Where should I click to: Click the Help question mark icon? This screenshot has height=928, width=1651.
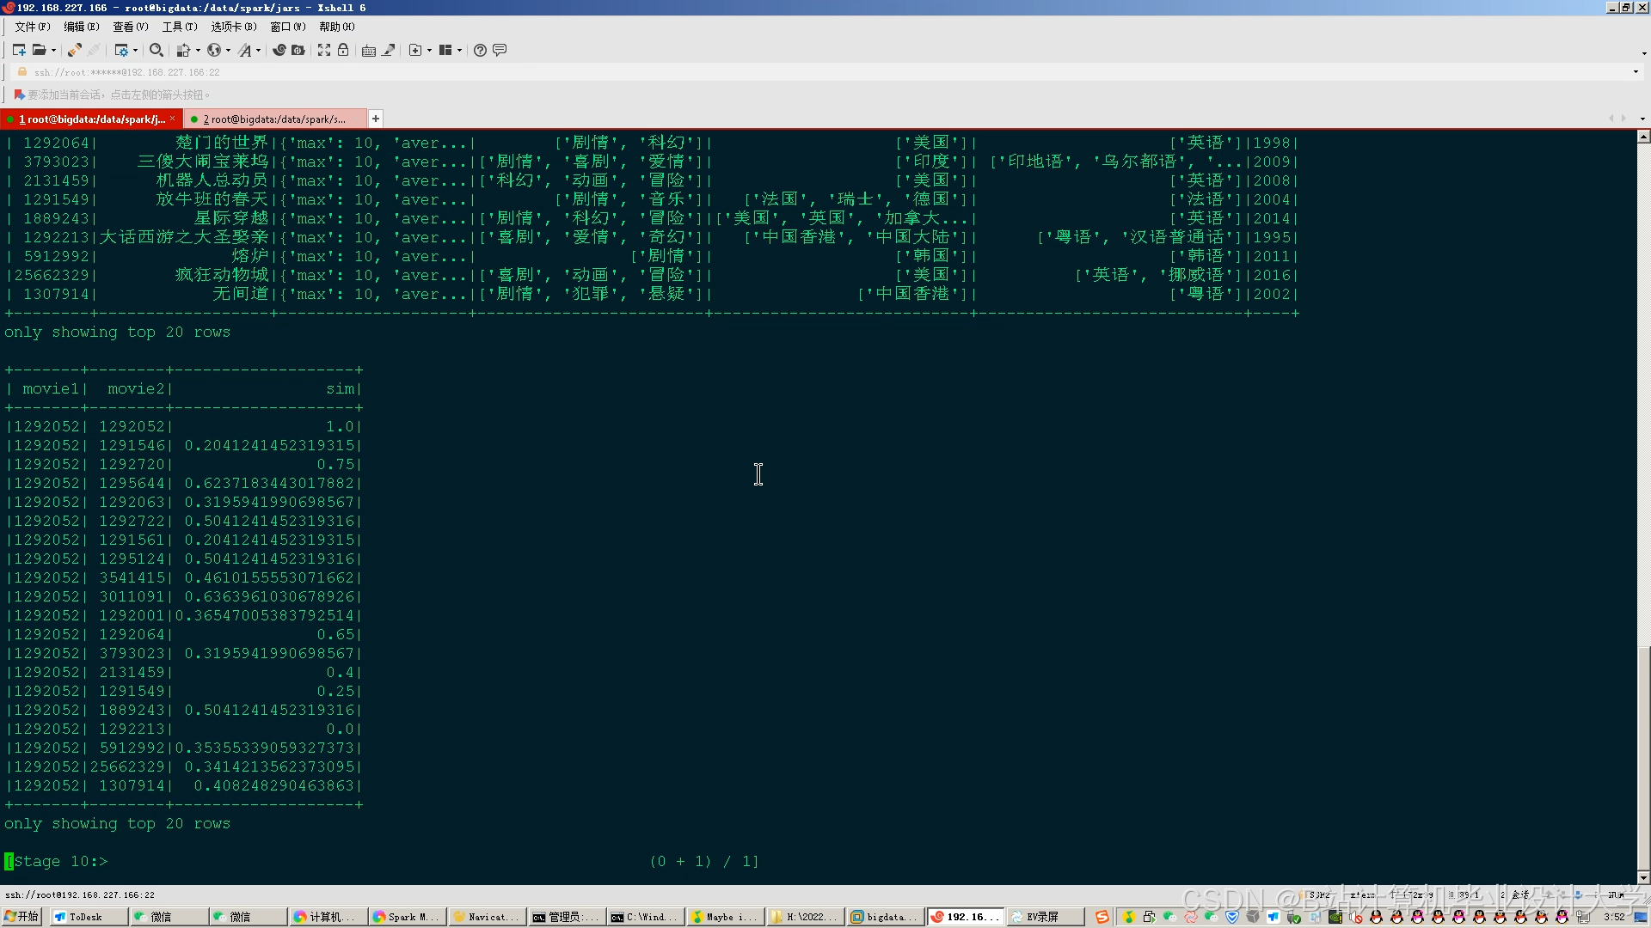480,50
